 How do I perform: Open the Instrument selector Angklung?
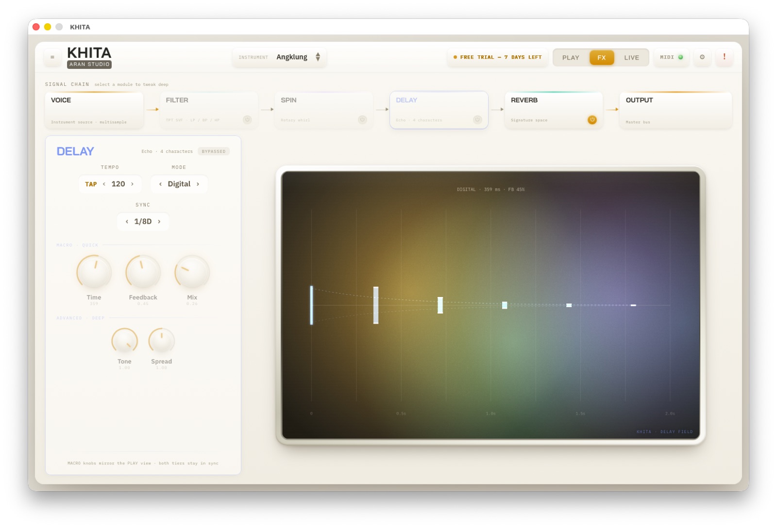tap(279, 57)
